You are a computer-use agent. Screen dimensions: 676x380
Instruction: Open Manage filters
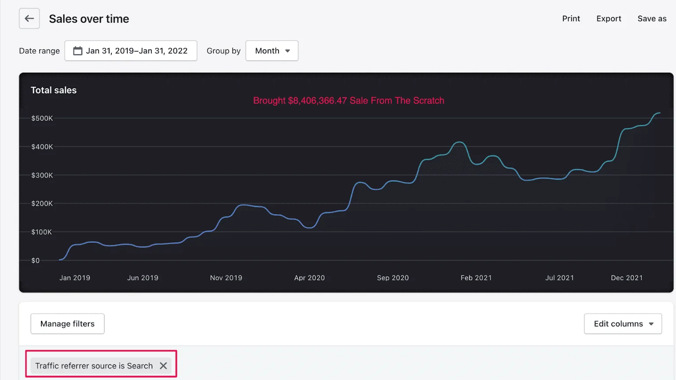[67, 324]
